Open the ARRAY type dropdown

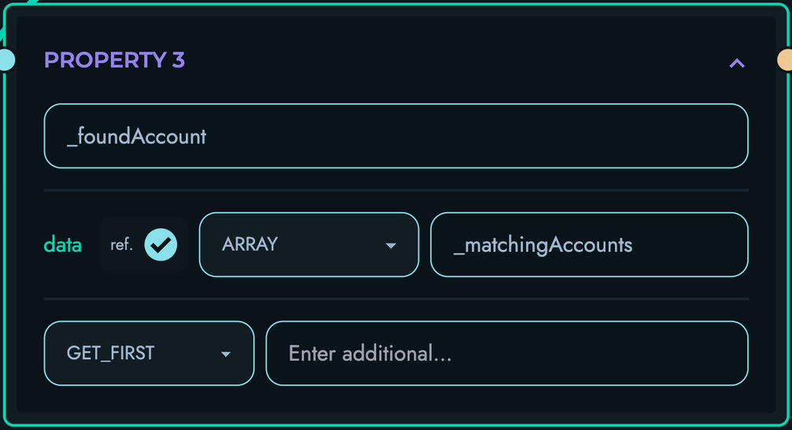tap(309, 244)
